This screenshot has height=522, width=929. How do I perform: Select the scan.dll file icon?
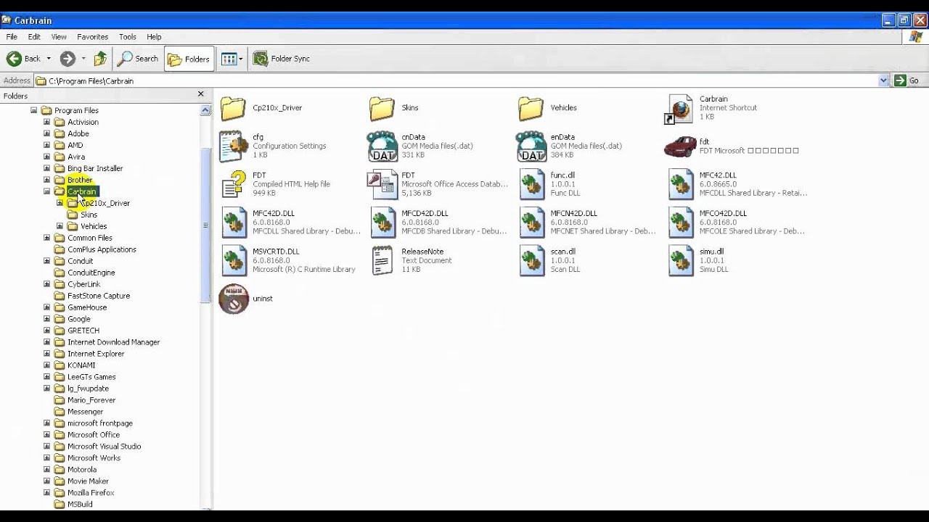pyautogui.click(x=532, y=260)
